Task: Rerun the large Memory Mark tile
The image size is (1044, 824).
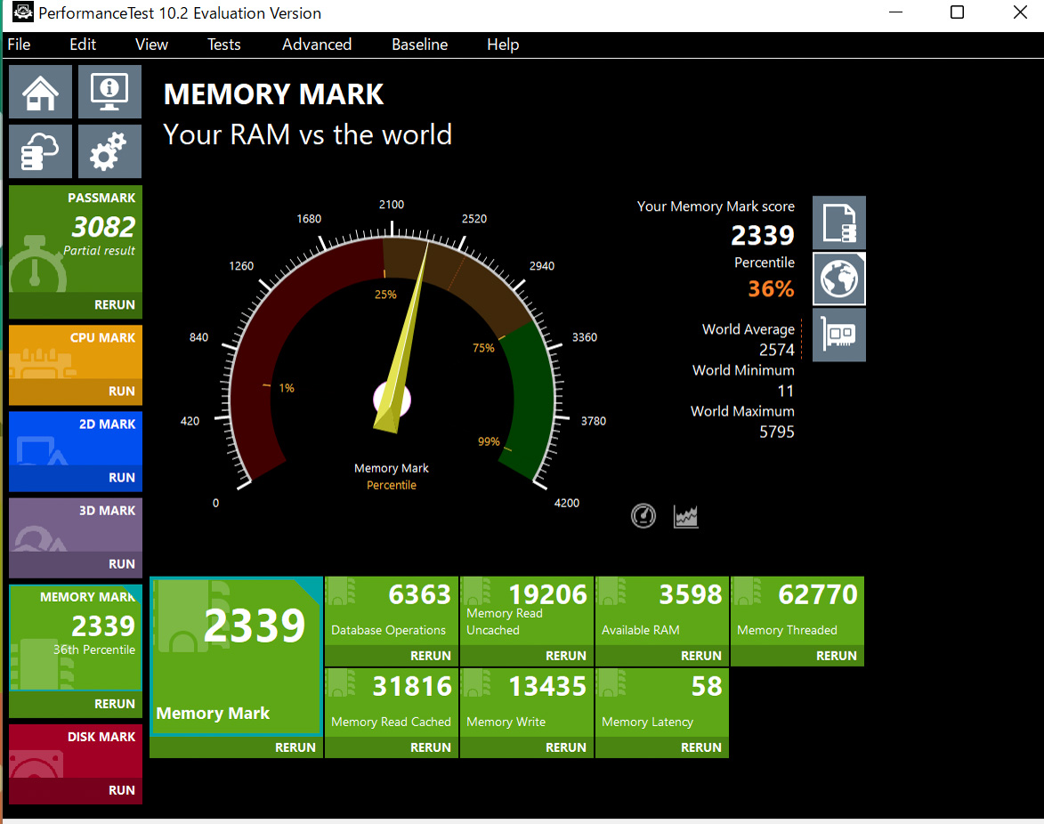Action: pyautogui.click(x=237, y=747)
